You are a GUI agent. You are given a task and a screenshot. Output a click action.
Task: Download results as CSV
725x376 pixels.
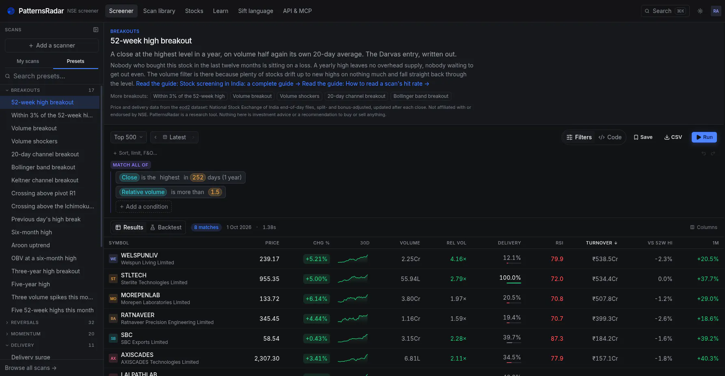[x=673, y=137]
